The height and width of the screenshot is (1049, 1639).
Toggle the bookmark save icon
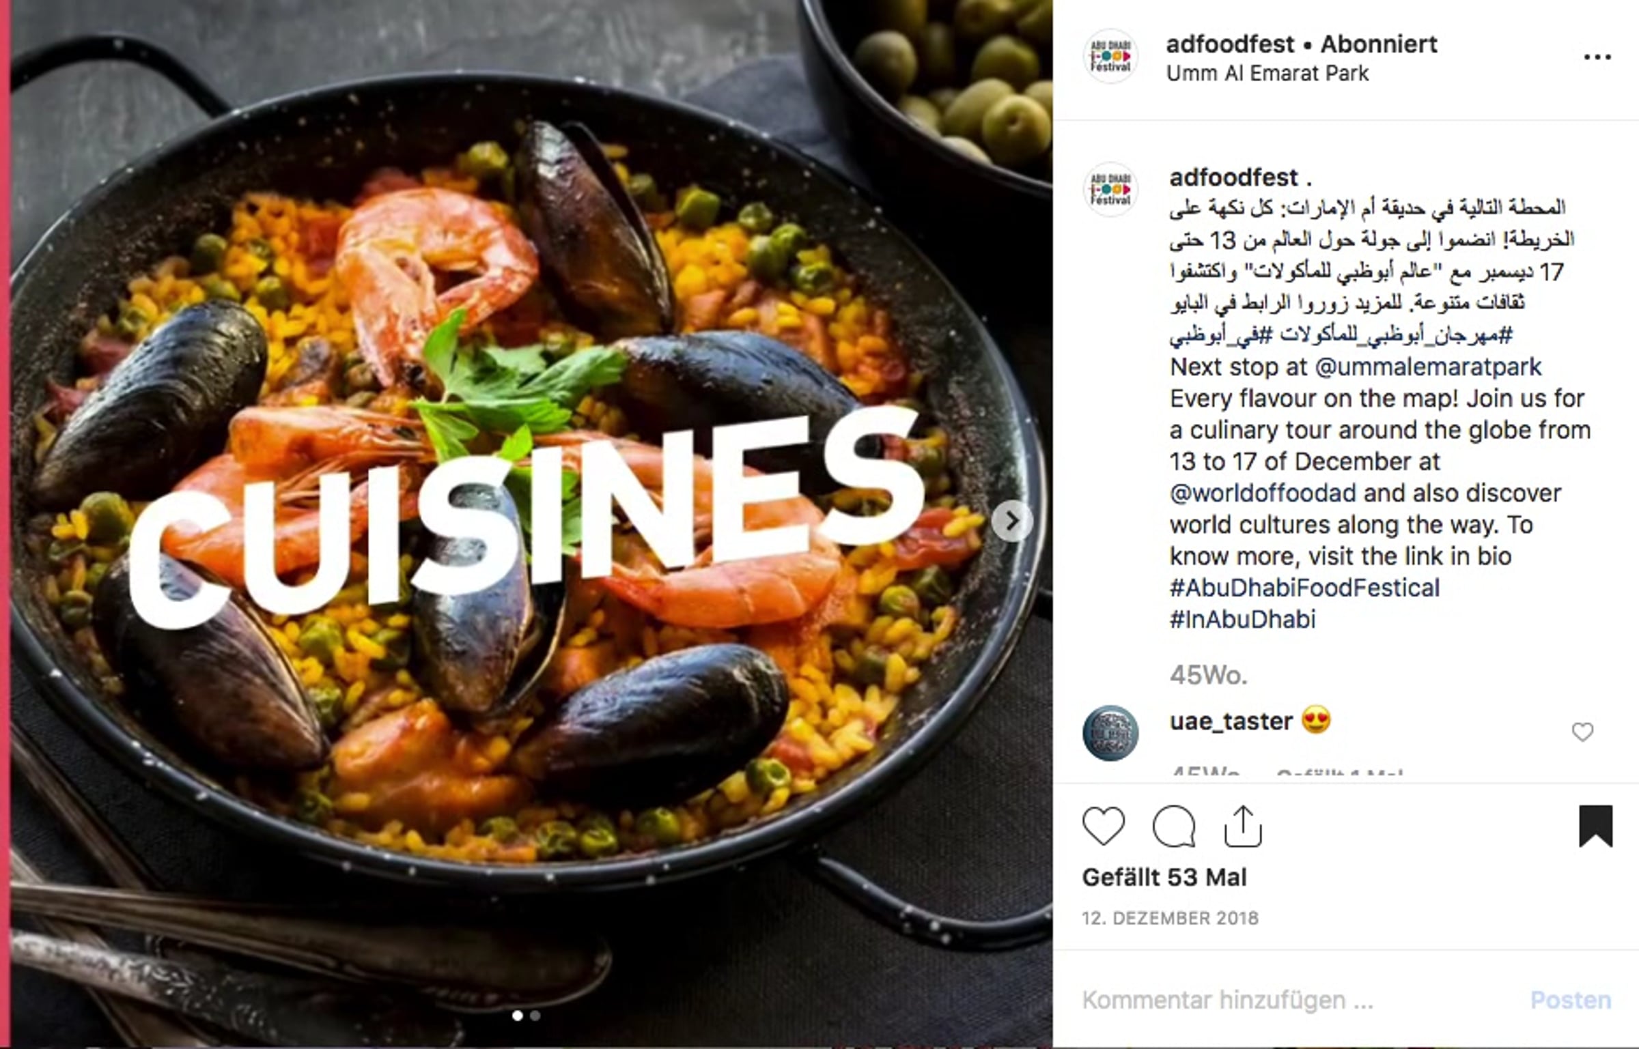1596,826
